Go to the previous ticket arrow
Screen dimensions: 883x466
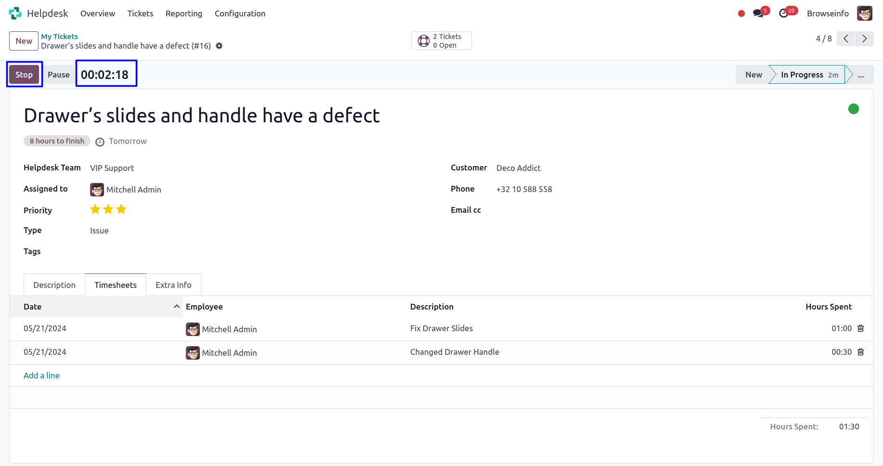[x=846, y=39]
